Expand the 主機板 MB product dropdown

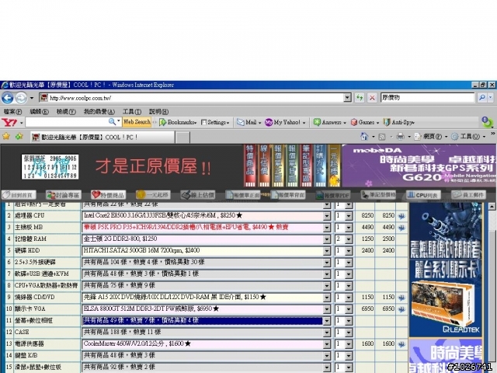click(x=326, y=228)
